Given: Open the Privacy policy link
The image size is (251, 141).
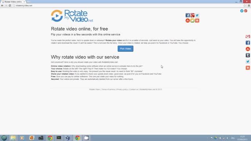Looking at the screenshot, I should pyautogui.click(x=122, y=89).
